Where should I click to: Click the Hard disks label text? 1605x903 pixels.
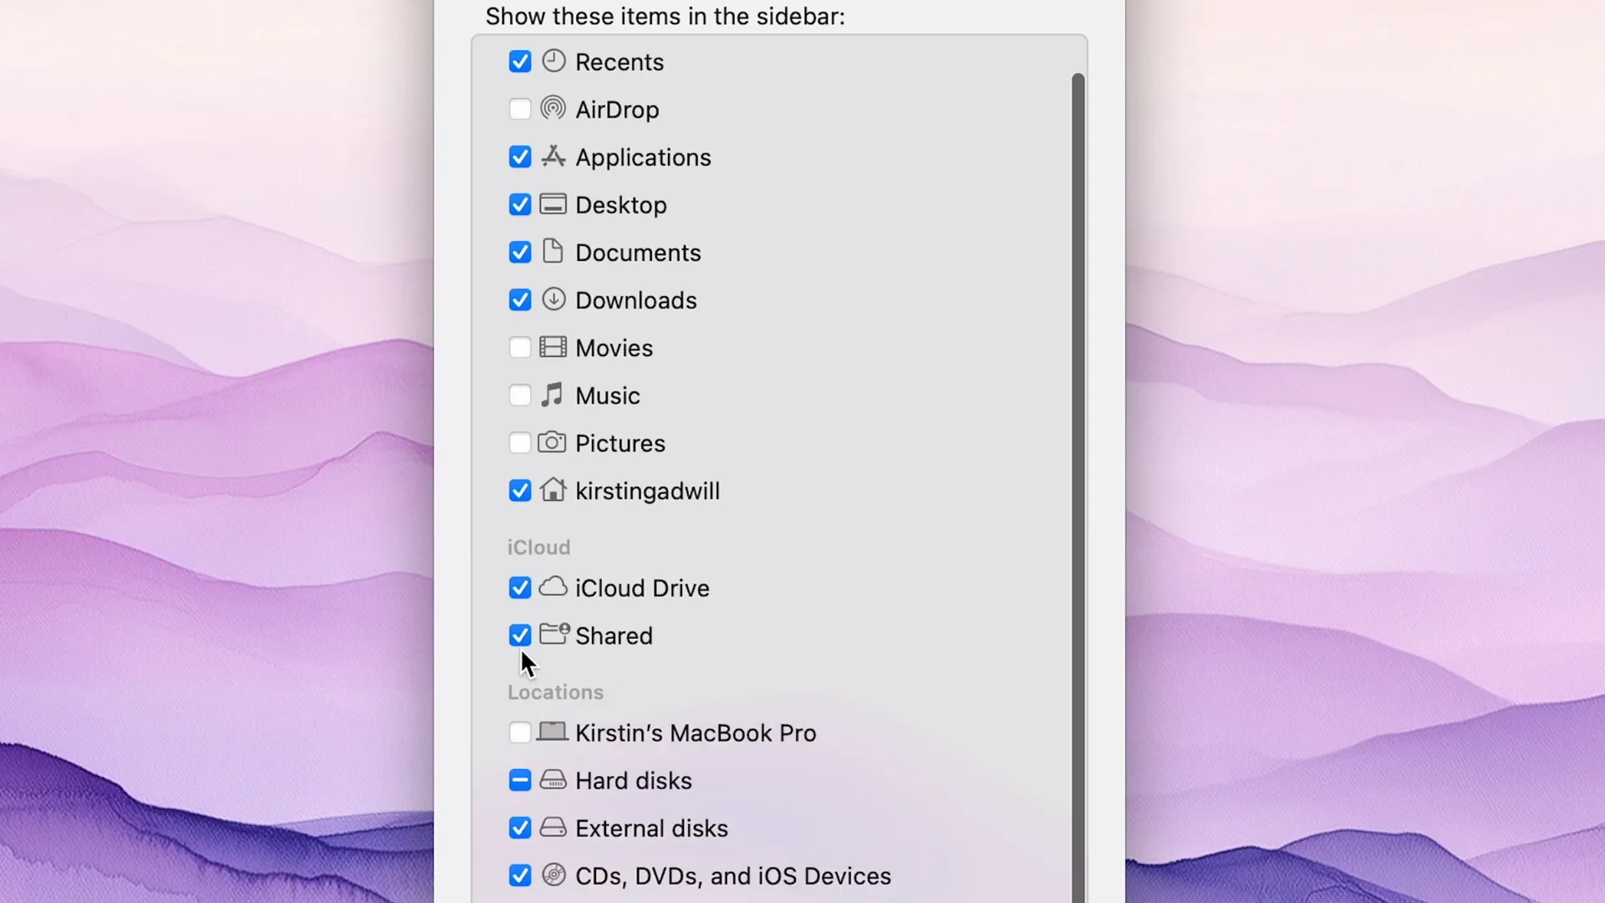[x=634, y=780]
